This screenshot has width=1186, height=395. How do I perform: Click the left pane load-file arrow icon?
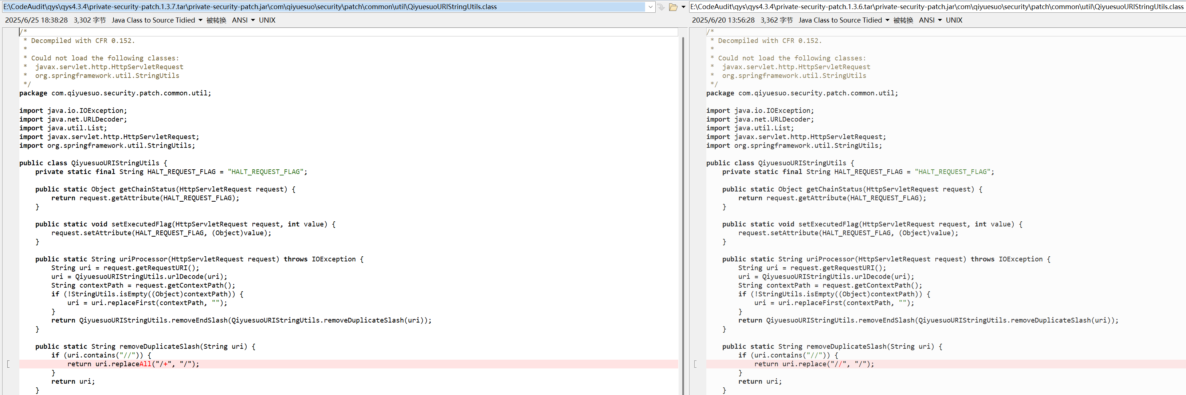pyautogui.click(x=661, y=7)
